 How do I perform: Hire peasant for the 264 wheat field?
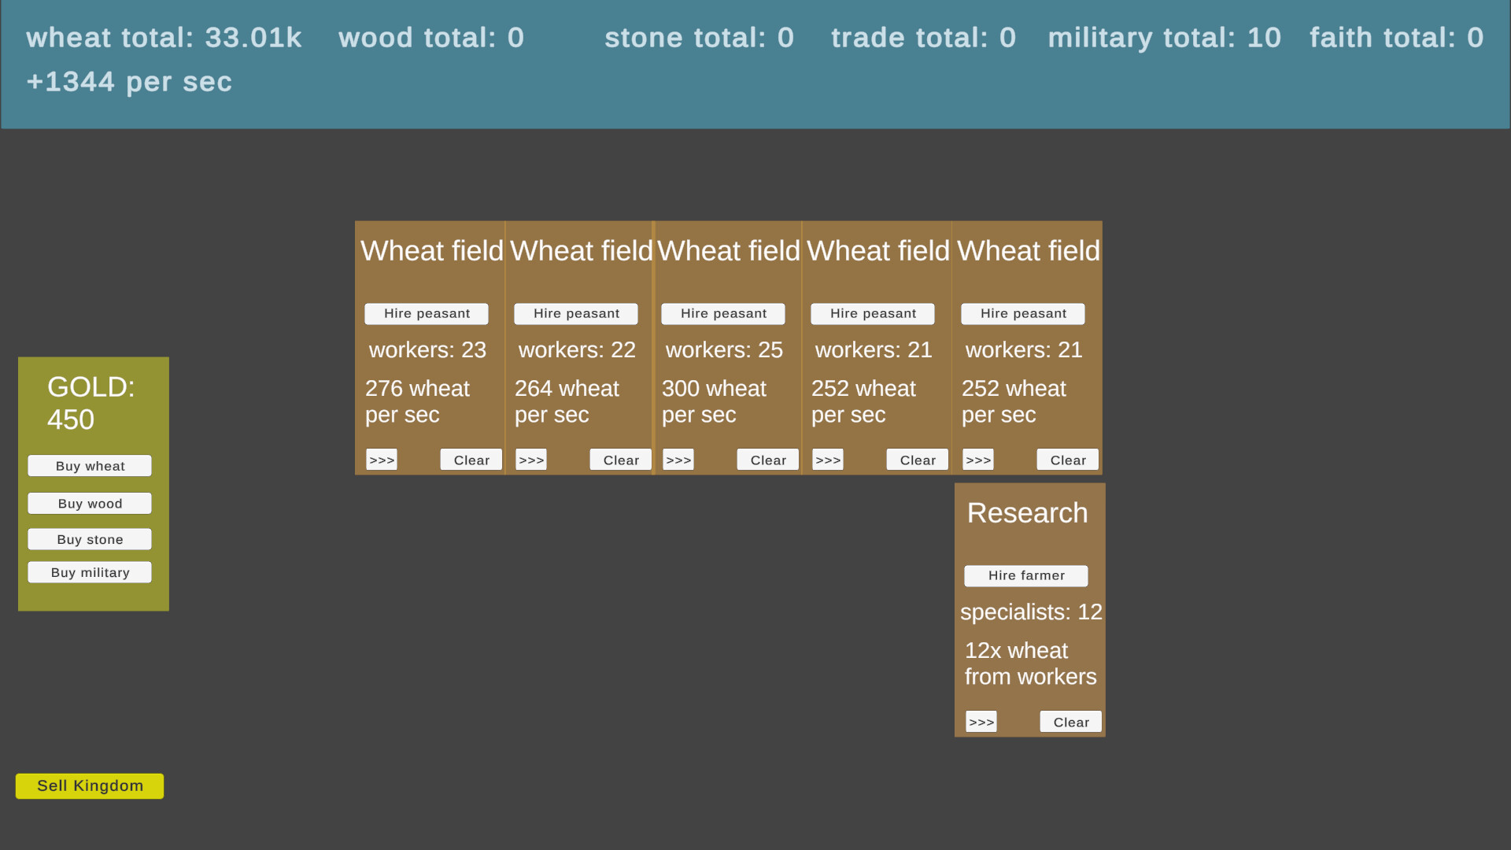tap(576, 314)
